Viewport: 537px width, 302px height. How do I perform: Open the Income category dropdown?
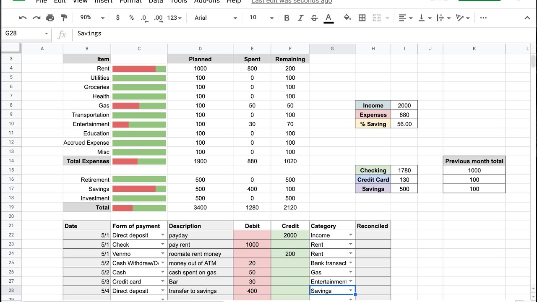(x=351, y=235)
